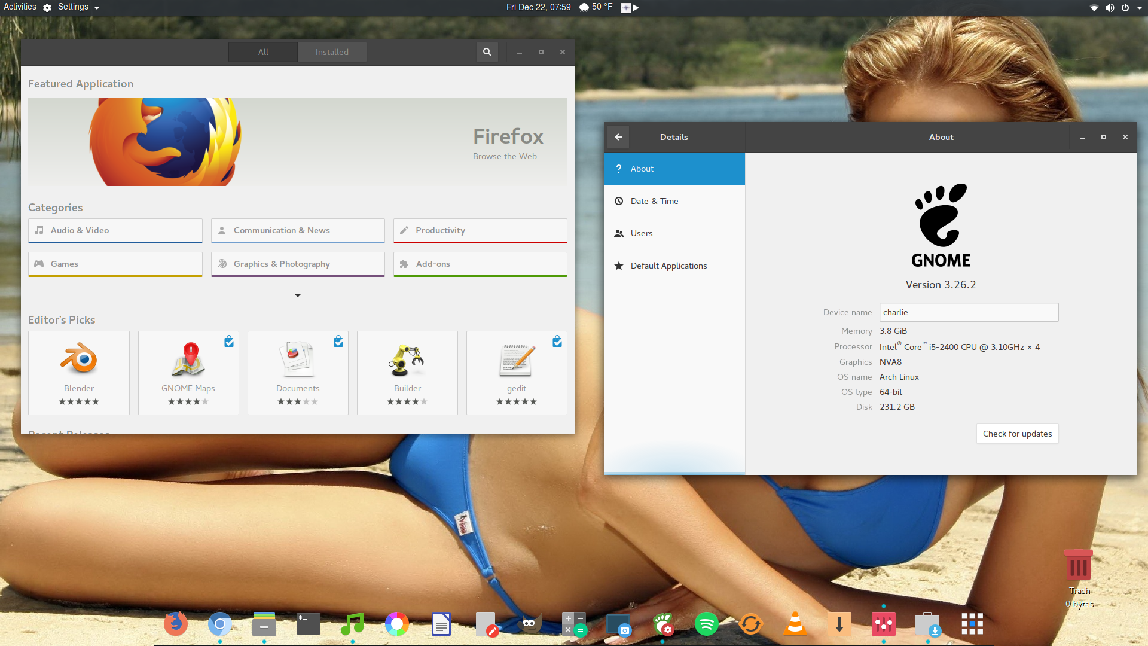
Task: Open GNOME Maps in Editor's Picks
Action: pyautogui.click(x=188, y=373)
